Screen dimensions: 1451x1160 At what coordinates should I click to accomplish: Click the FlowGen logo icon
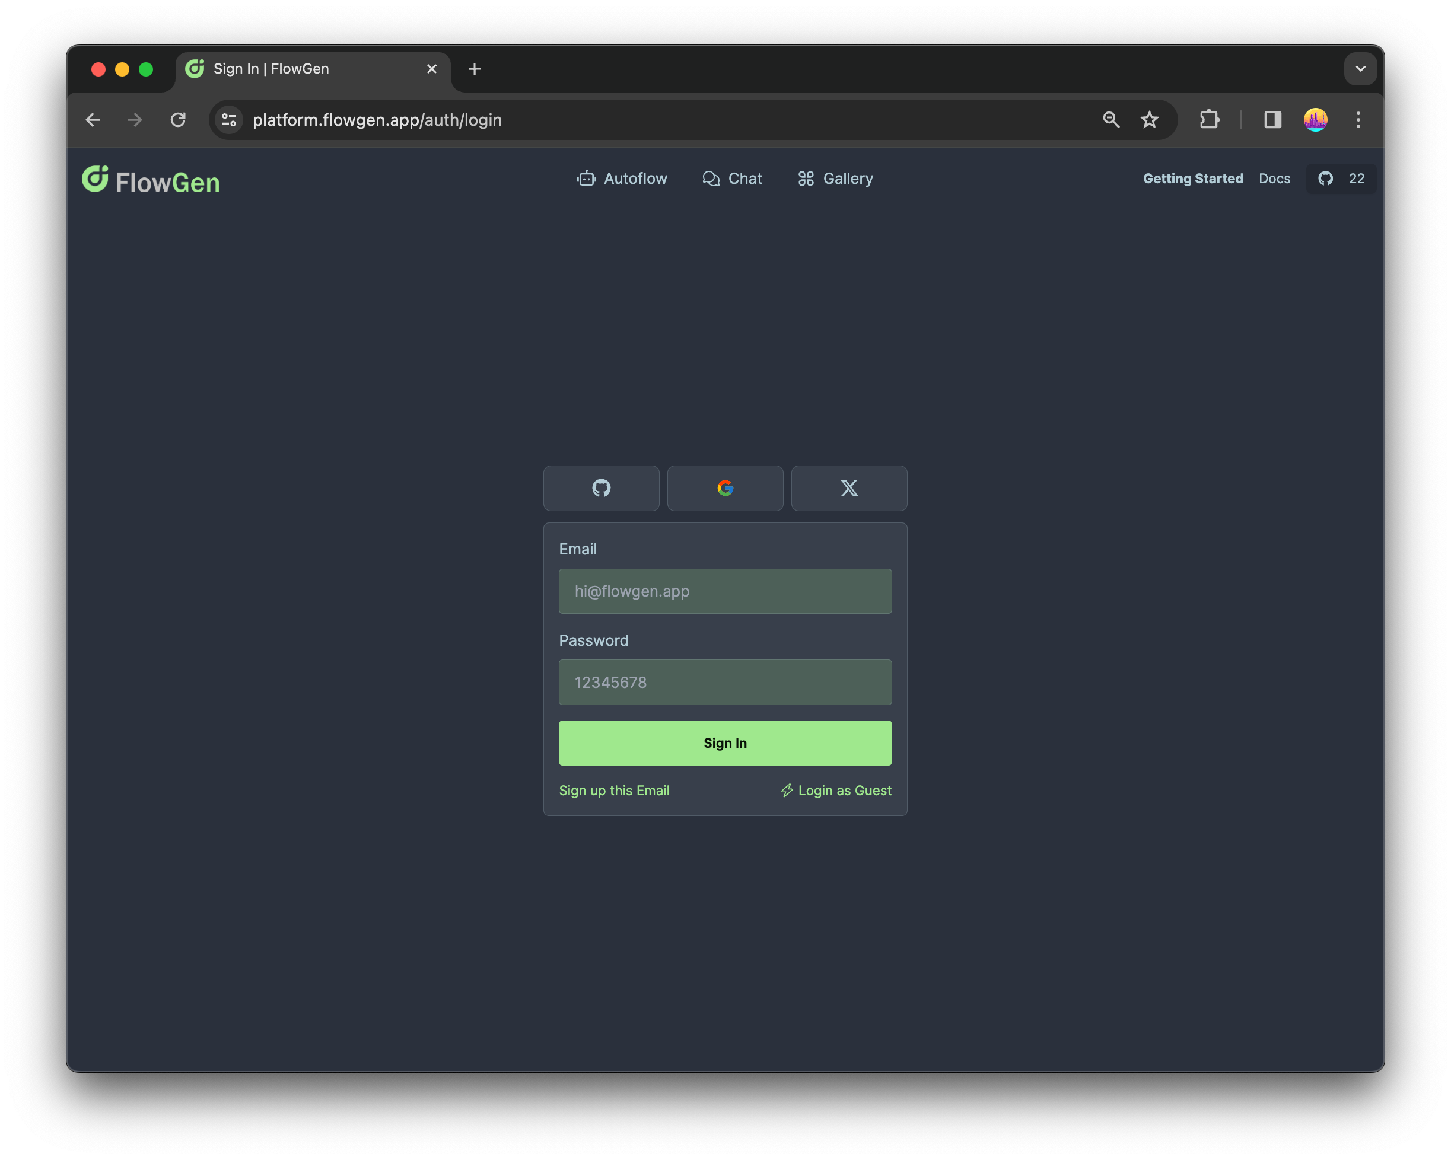[96, 180]
